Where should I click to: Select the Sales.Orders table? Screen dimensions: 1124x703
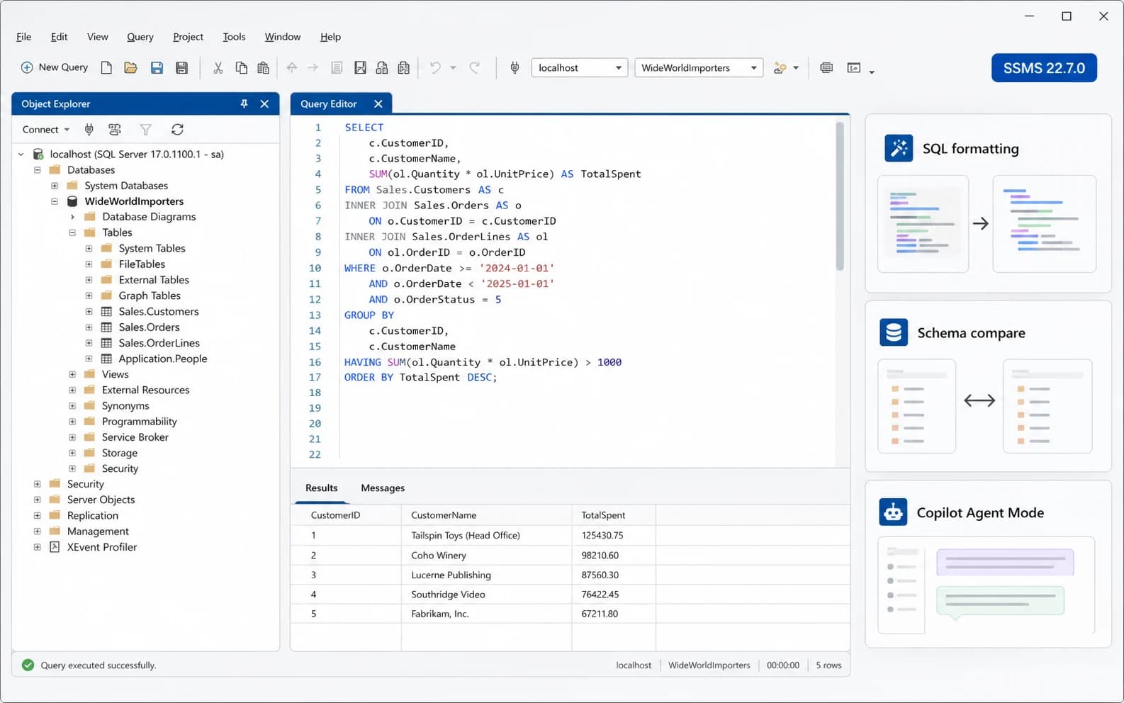pyautogui.click(x=149, y=327)
